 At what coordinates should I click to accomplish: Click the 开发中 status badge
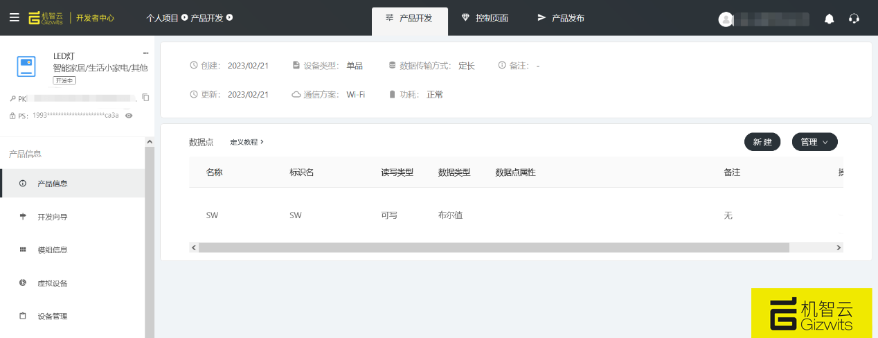coord(64,81)
